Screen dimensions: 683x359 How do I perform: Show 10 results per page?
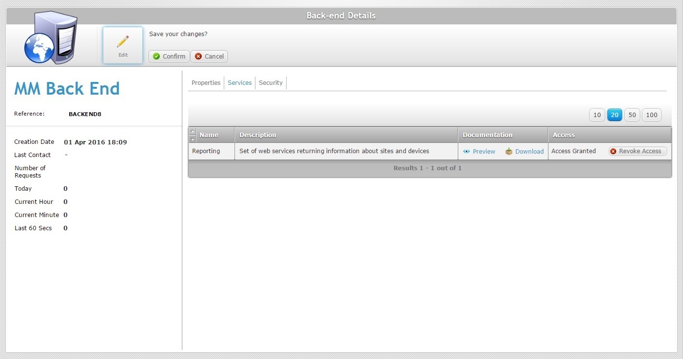[x=597, y=115]
